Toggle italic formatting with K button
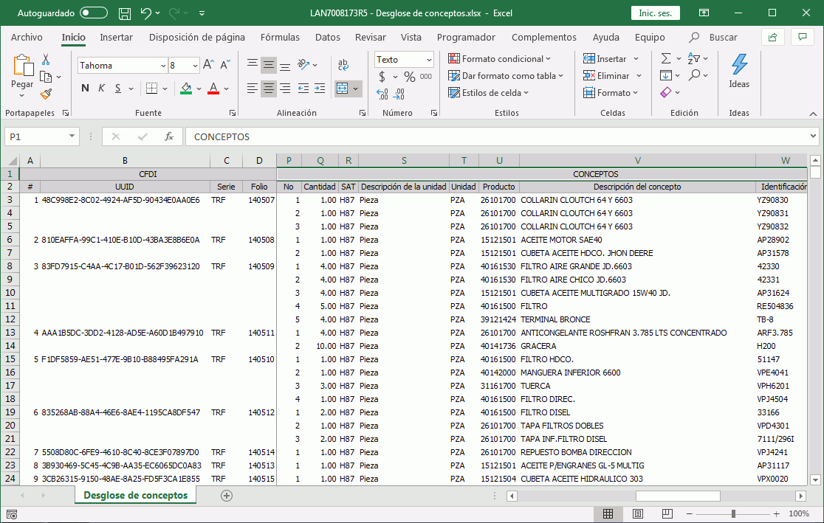The image size is (824, 523). tap(102, 89)
